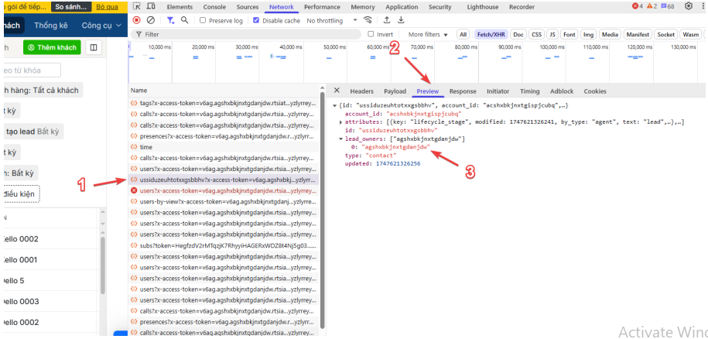
Task: Toggle the CSS type filter
Action: (536, 34)
